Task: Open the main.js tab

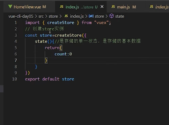Action: 126,7
